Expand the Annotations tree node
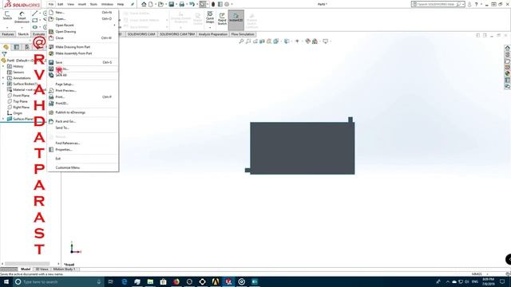 [3, 78]
